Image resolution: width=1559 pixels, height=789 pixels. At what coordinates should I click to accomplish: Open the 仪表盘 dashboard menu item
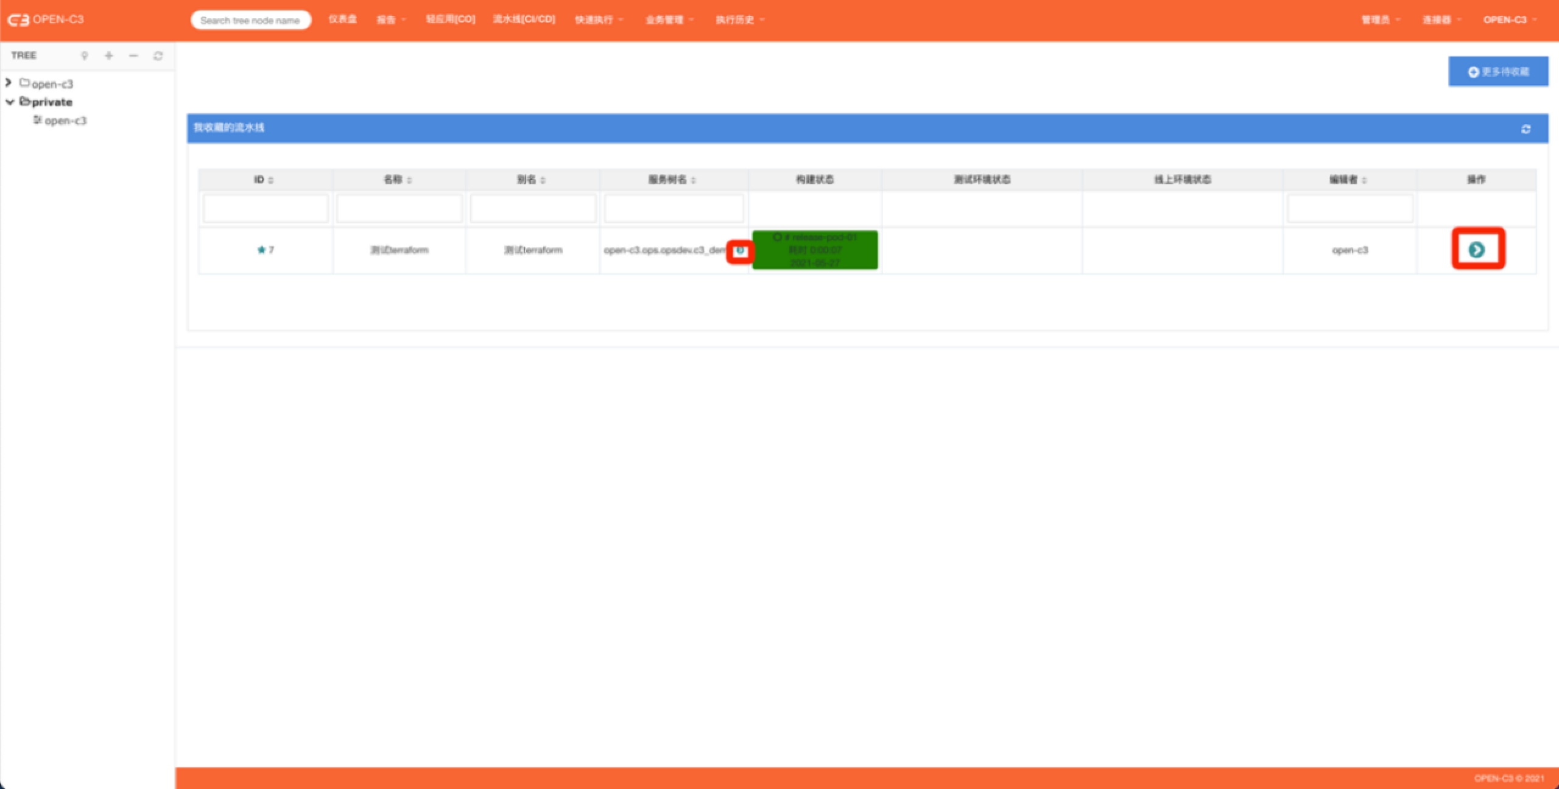[x=342, y=19]
